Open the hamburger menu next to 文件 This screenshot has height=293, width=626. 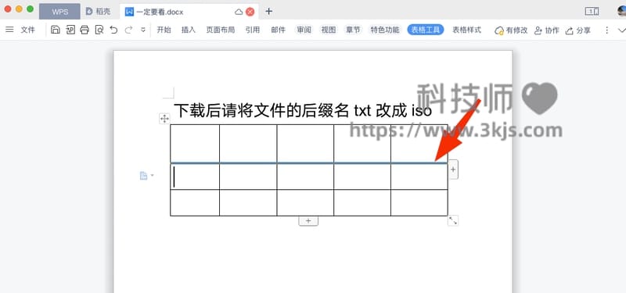(x=9, y=30)
